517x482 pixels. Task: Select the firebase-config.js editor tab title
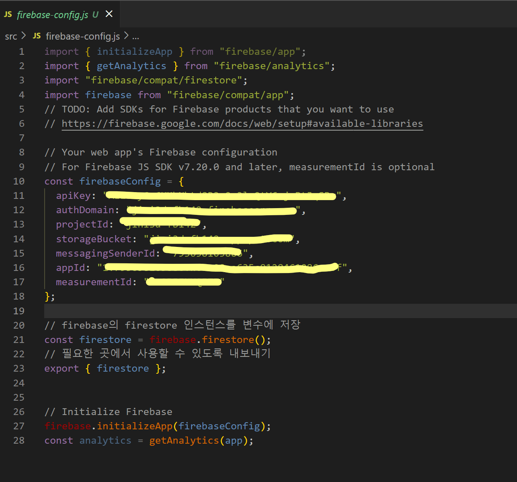pyautogui.click(x=53, y=14)
